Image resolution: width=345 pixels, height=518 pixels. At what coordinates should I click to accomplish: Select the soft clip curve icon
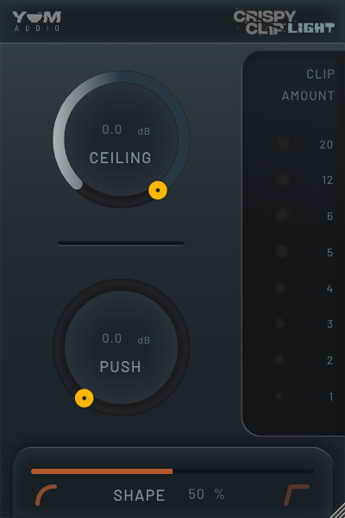(x=47, y=495)
